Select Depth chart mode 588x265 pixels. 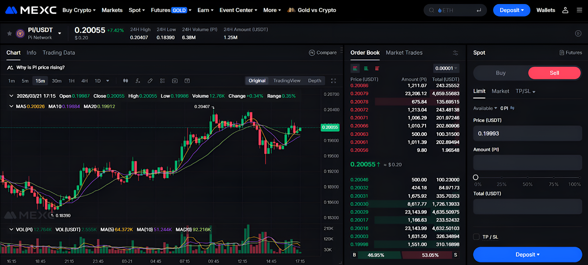coord(315,80)
